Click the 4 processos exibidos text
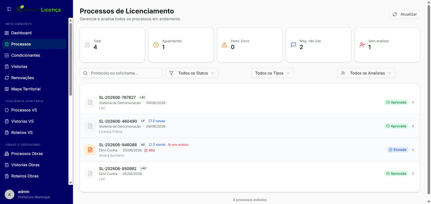431x204 pixels. tap(250, 200)
